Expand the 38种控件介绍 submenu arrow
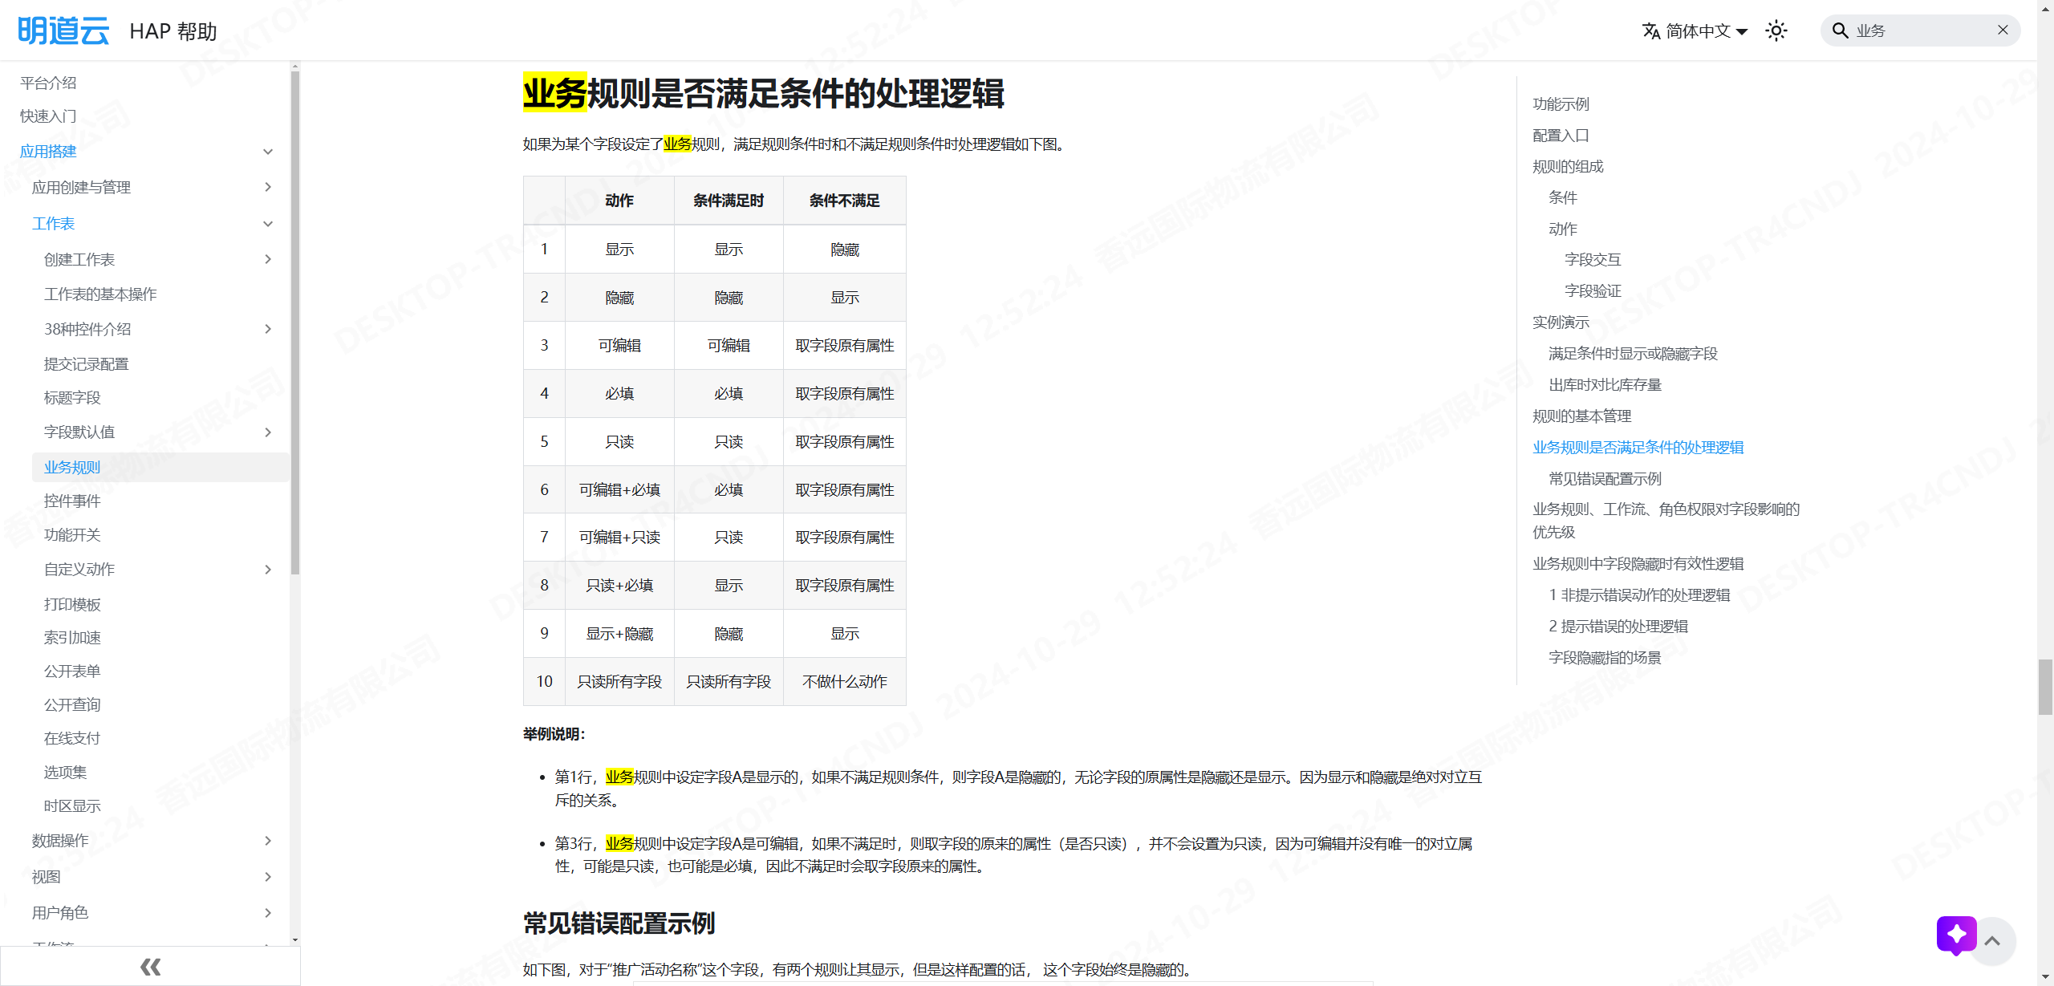The width and height of the screenshot is (2054, 986). click(268, 329)
